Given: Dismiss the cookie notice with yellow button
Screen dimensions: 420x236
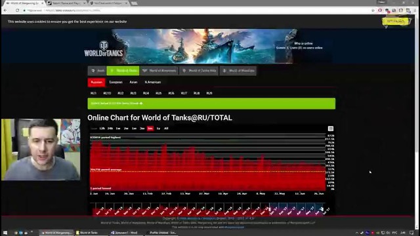Looking at the screenshot, I should 396,22.
